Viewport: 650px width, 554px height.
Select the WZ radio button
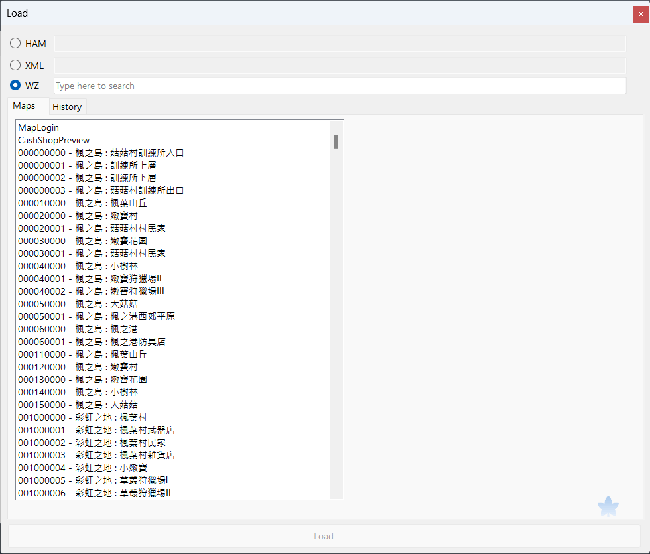pos(15,85)
